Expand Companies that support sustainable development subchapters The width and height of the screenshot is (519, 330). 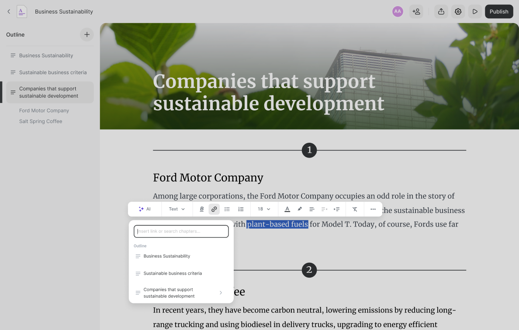(x=221, y=293)
